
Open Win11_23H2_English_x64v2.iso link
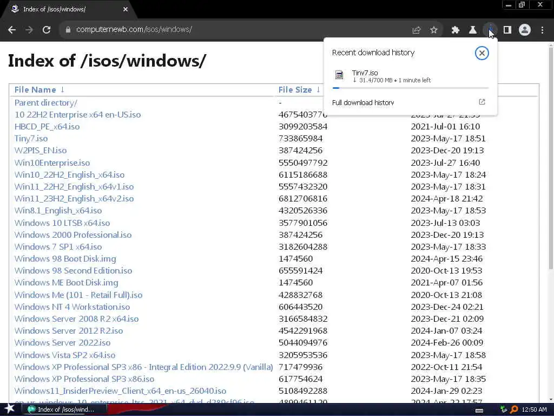(74, 199)
